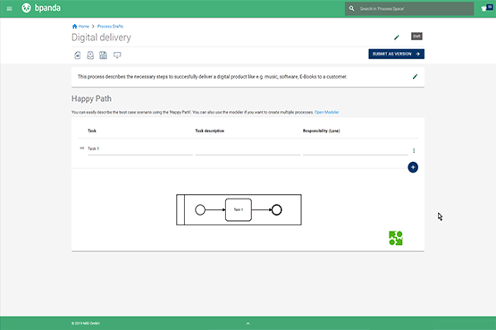Viewport: 496px width, 330px height.
Task: Click the bpanda logo
Action: (x=41, y=8)
